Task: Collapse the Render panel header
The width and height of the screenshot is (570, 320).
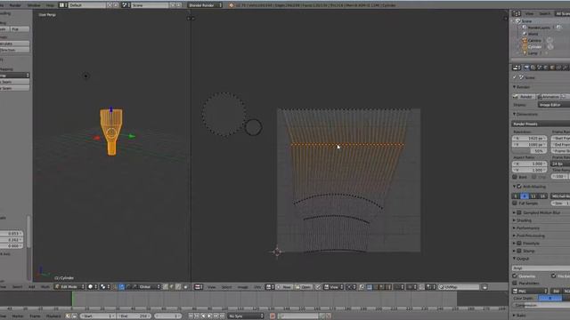Action: [521, 87]
